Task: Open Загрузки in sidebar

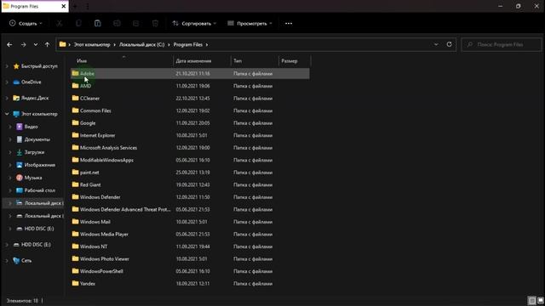Action: click(31, 152)
